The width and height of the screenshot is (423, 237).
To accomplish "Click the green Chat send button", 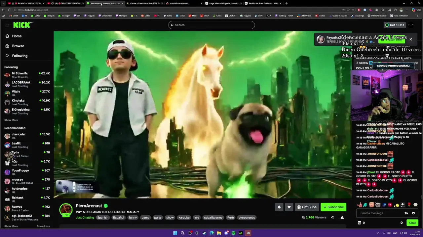I will pos(412,223).
